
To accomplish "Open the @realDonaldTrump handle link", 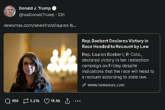I will pyautogui.click(x=37, y=15).
